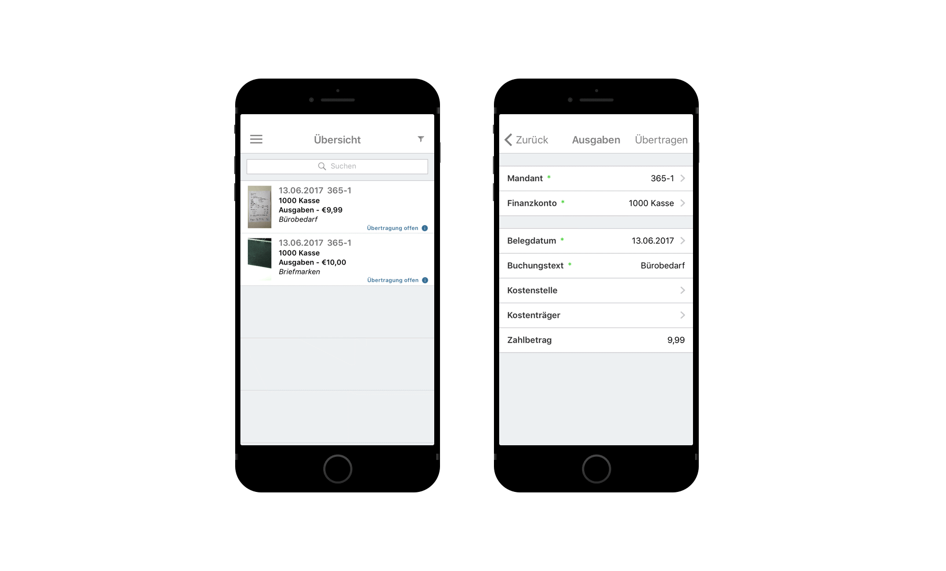This screenshot has height=571, width=946.
Task: Expand the Kostenträger chevron
Action: point(683,315)
